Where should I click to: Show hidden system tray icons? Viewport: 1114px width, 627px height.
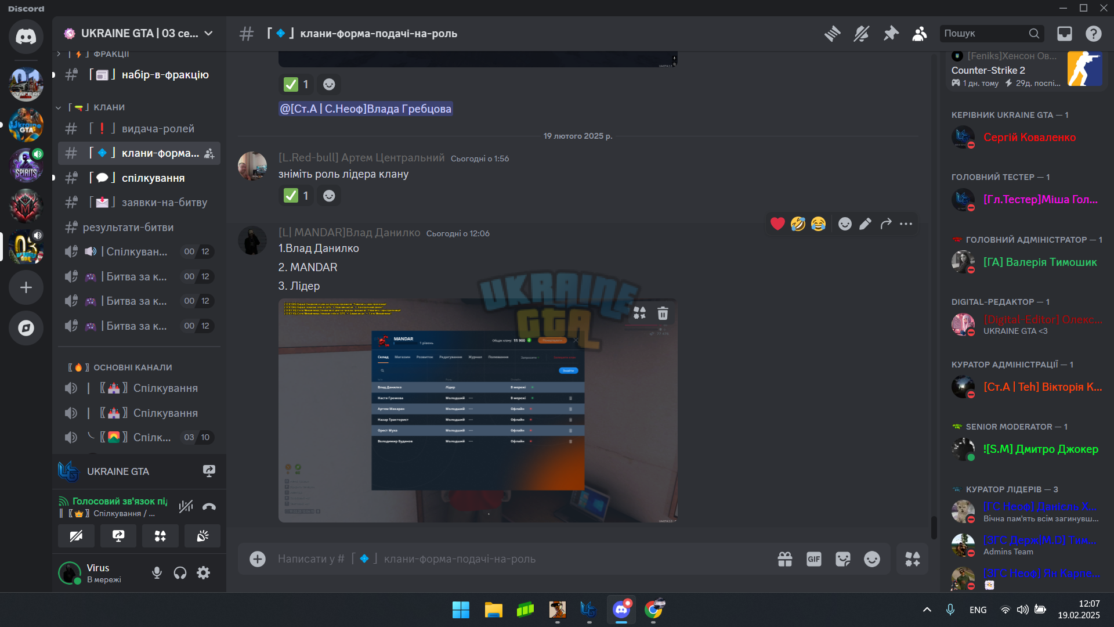[x=927, y=610]
